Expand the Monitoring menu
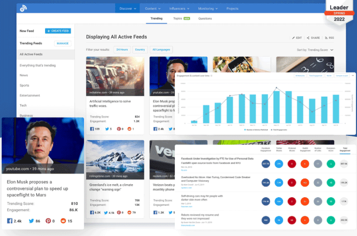 pyautogui.click(x=208, y=8)
